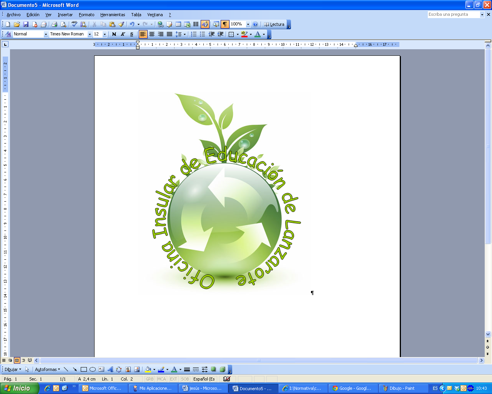Open the Formato menu
The height and width of the screenshot is (394, 492).
[x=86, y=15]
